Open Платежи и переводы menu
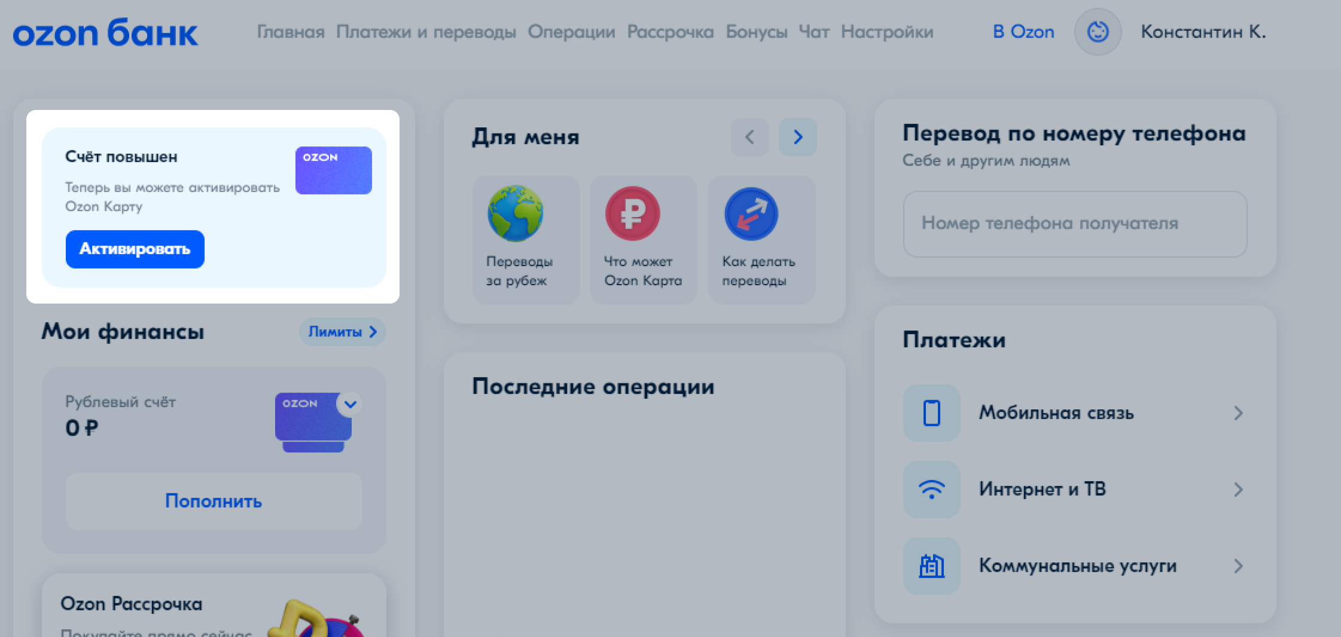Image resolution: width=1341 pixels, height=637 pixels. pos(426,32)
